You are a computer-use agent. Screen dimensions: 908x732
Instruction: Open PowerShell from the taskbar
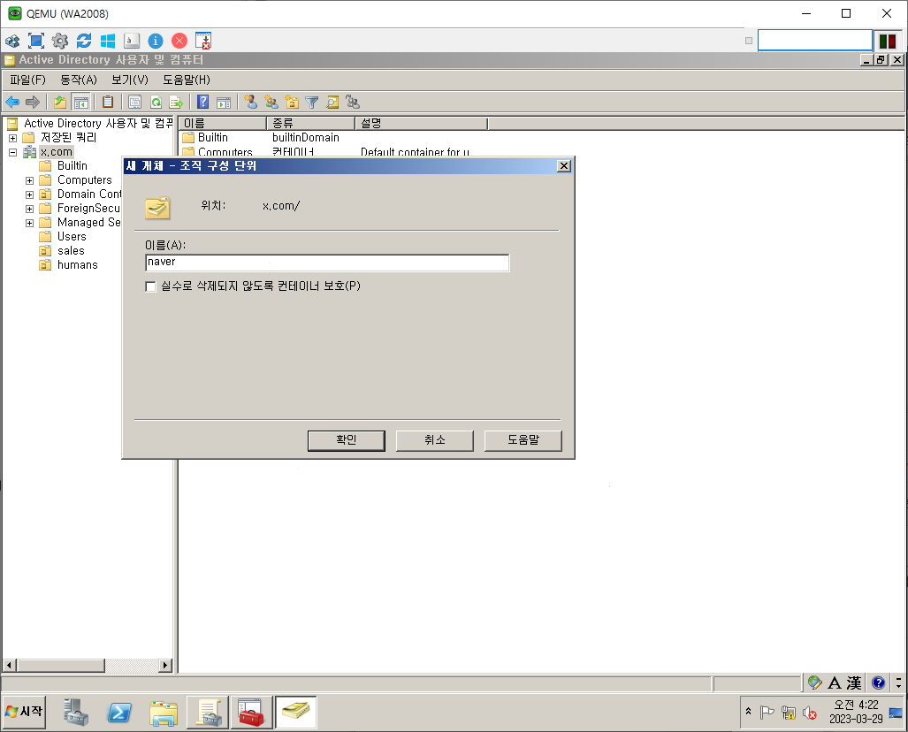(x=119, y=713)
